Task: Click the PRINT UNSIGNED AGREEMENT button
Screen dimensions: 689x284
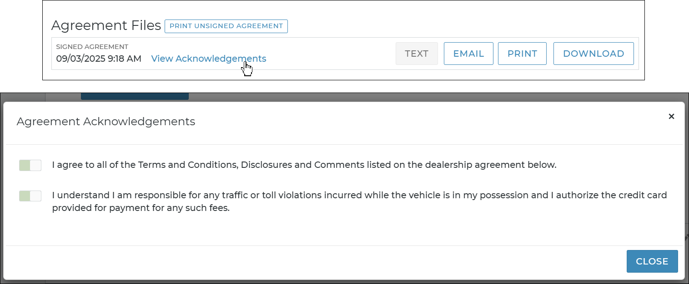Action: coord(226,26)
